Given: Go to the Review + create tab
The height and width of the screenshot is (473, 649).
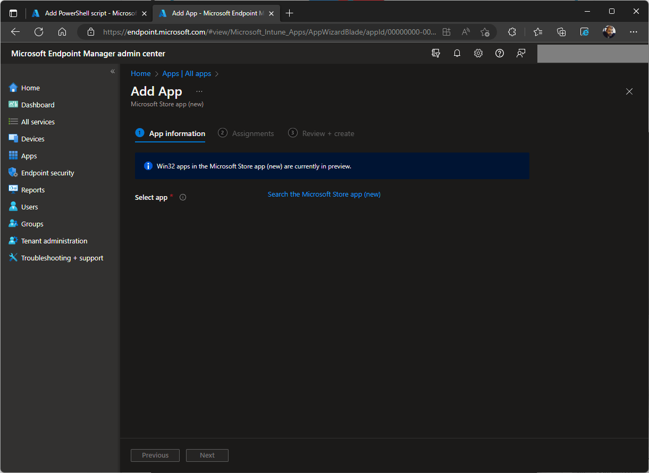Looking at the screenshot, I should (x=321, y=133).
